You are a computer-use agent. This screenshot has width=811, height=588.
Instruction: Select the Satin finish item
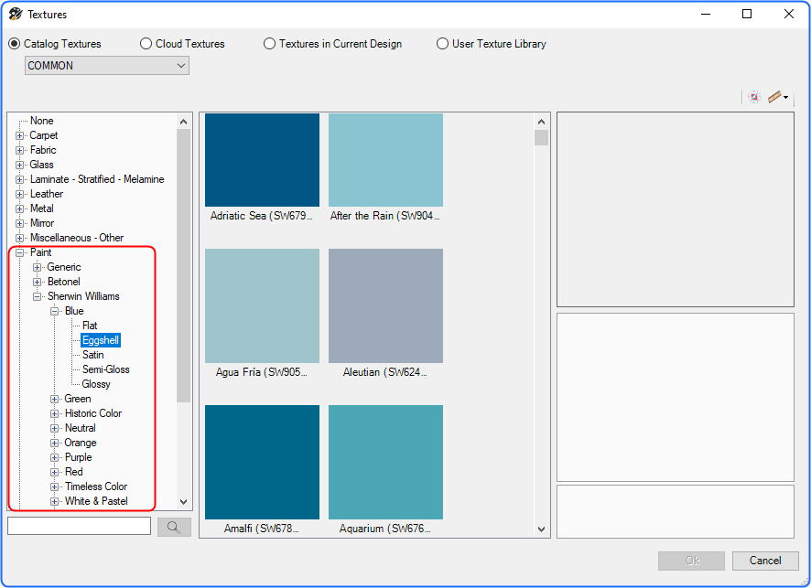click(93, 355)
